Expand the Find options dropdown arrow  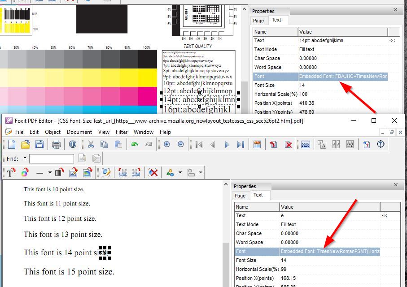(25, 158)
